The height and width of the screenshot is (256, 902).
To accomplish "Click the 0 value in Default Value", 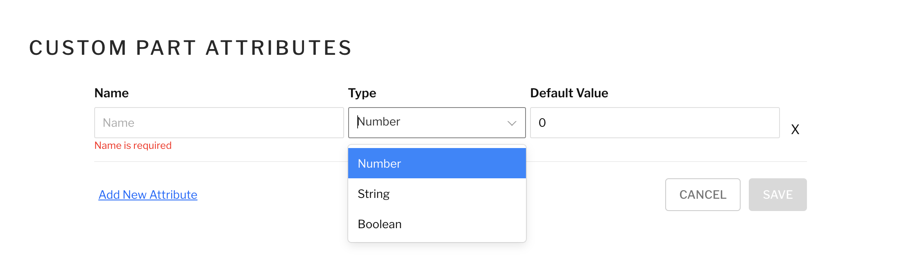I will [x=542, y=123].
